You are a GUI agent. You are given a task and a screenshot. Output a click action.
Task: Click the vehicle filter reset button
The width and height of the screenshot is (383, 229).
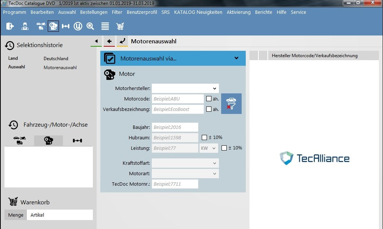[x=231, y=103]
